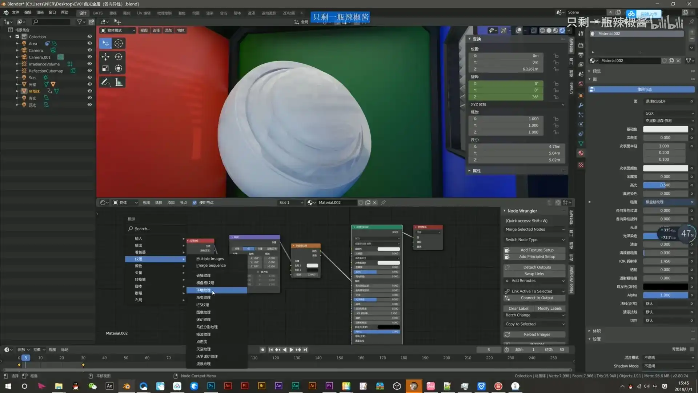Hide the Area light in the outliner

89,43
